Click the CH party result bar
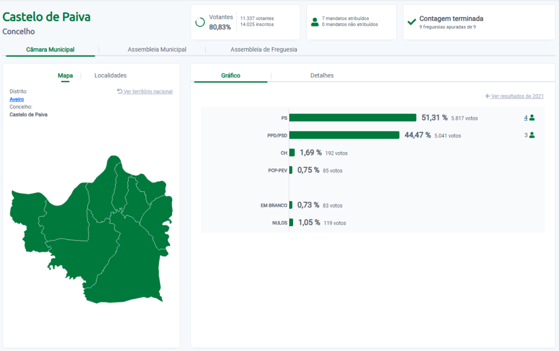 292,153
